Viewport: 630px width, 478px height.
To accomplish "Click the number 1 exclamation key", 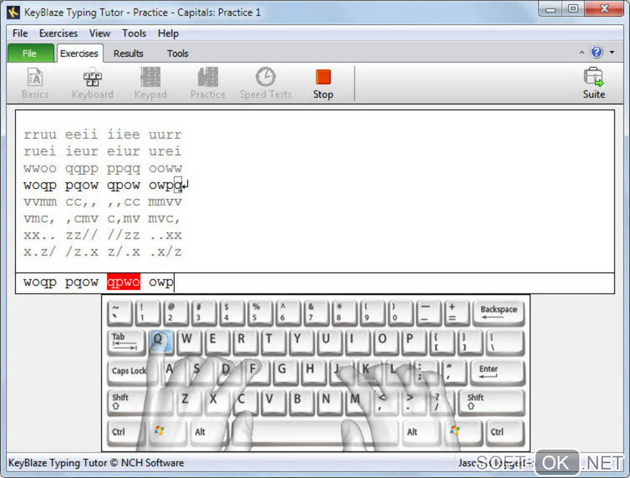I will (x=148, y=312).
